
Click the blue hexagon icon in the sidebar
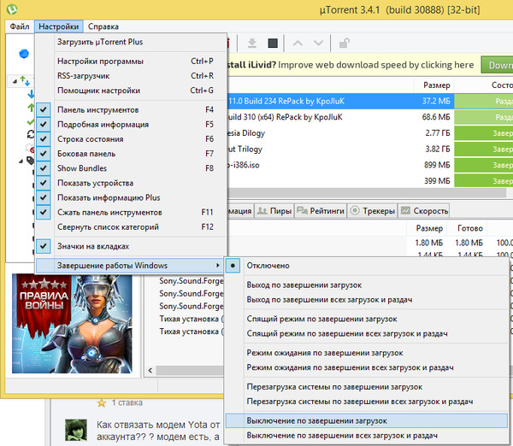coord(24,53)
